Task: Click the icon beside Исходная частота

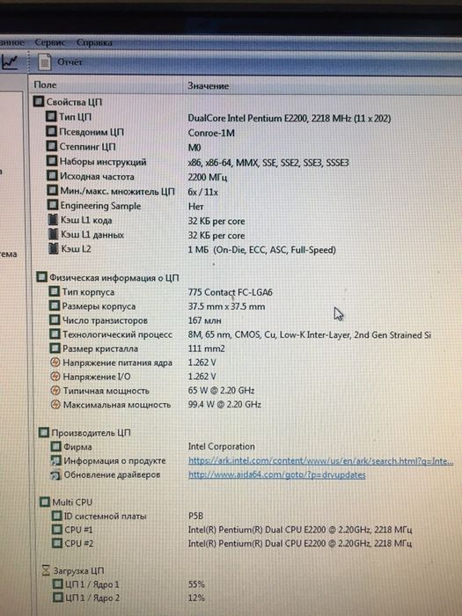Action: [x=52, y=176]
